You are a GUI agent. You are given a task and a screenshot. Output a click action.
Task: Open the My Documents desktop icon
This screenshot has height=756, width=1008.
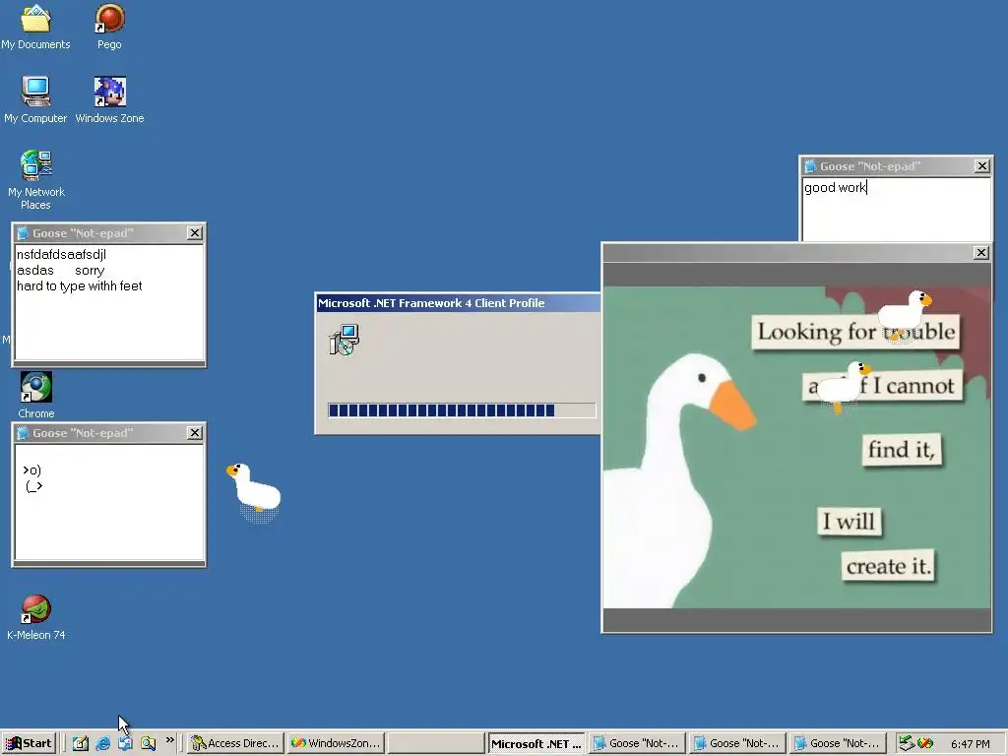click(36, 26)
